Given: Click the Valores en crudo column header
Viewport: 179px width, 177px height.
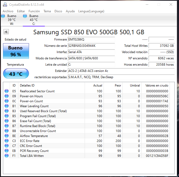Looking at the screenshot, I should [x=156, y=85].
